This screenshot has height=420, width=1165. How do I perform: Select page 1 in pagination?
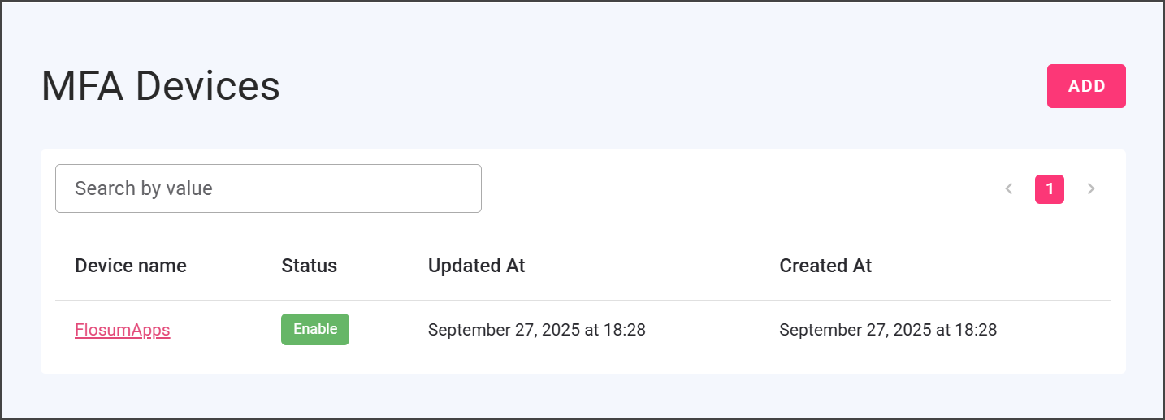pyautogui.click(x=1049, y=188)
